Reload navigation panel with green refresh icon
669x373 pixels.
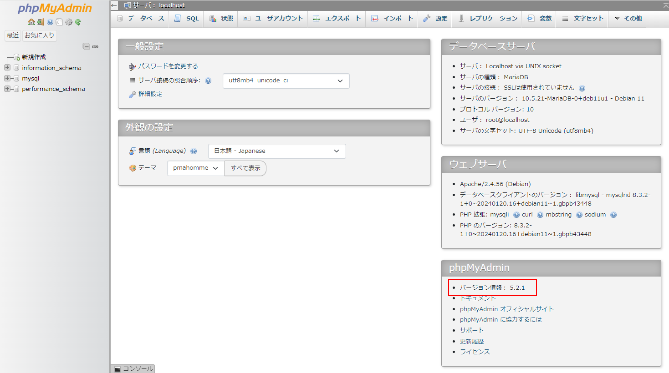tap(78, 22)
